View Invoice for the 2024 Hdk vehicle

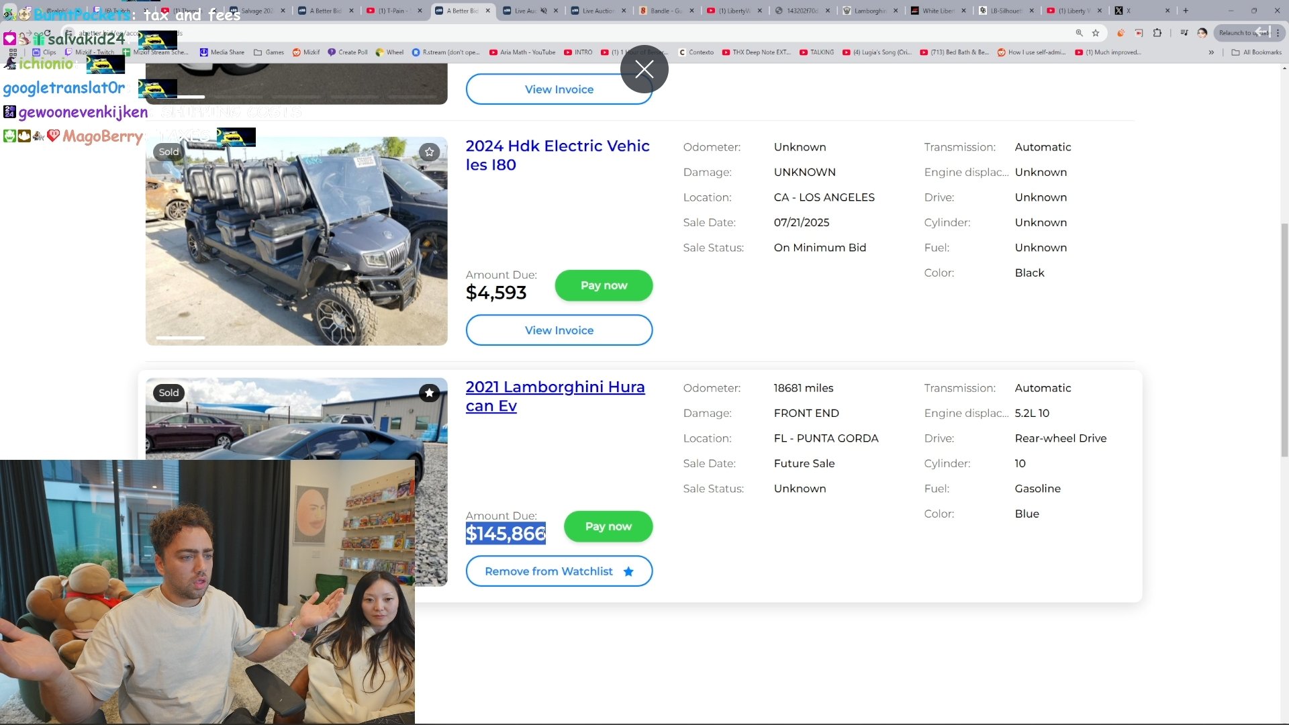coord(559,330)
